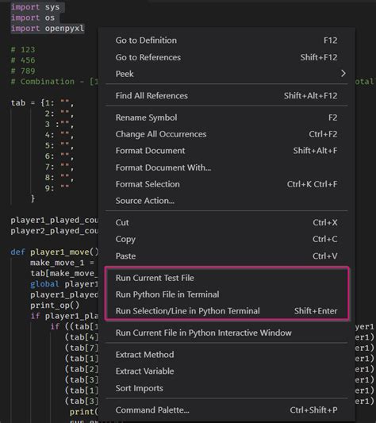The height and width of the screenshot is (423, 376).
Task: Open the Peek submenu
Action: coord(226,74)
